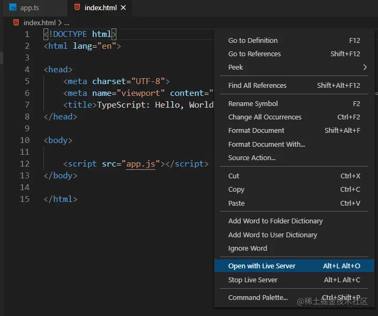Click line number 12 in the gutter
378x316 pixels.
pyautogui.click(x=25, y=164)
